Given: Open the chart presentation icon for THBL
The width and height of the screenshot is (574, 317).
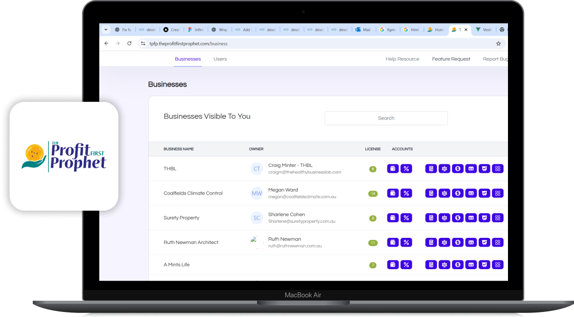Looking at the screenshot, I should click(x=484, y=168).
